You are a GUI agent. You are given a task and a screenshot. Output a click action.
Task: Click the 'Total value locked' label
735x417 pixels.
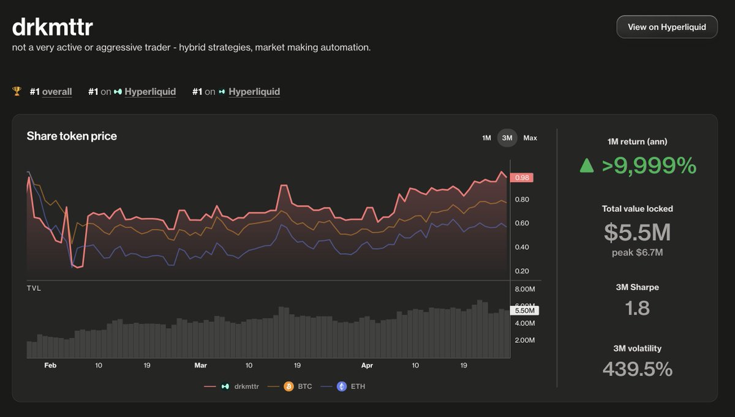click(637, 209)
